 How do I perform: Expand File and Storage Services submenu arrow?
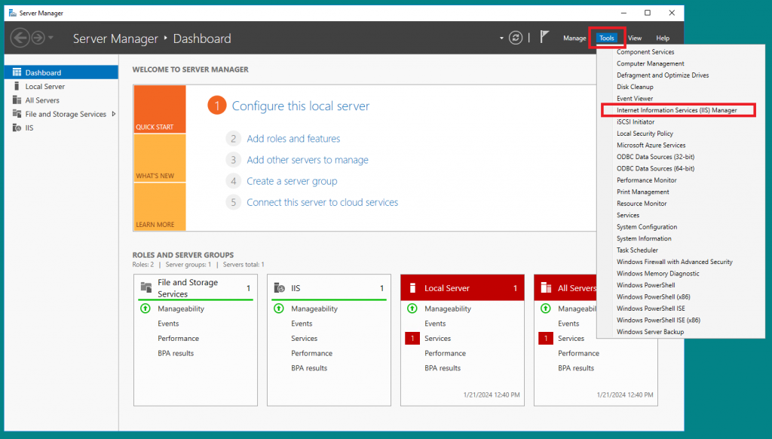coord(114,114)
